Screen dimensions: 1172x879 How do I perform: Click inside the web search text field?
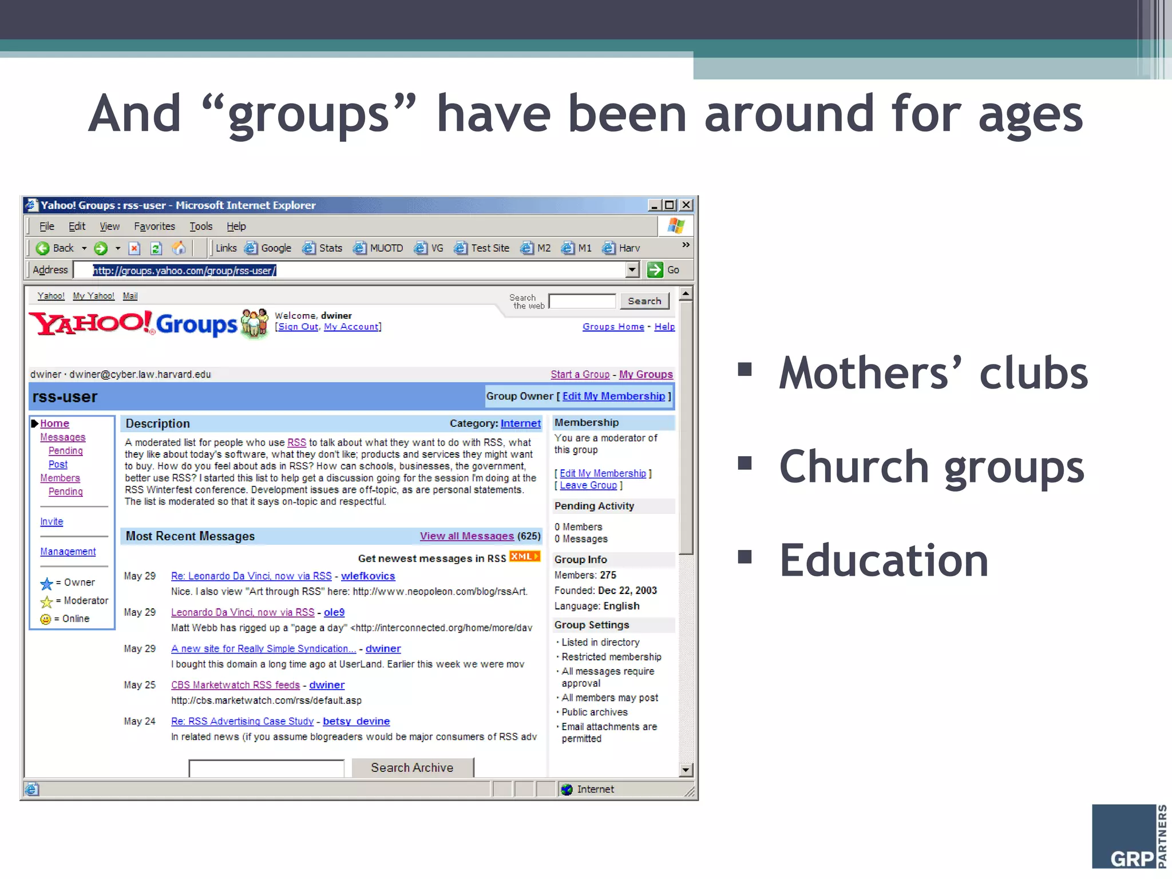(582, 301)
